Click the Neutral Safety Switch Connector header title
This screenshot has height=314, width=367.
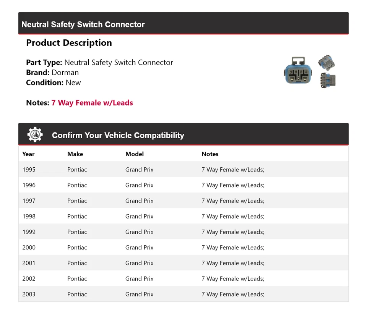tap(83, 24)
